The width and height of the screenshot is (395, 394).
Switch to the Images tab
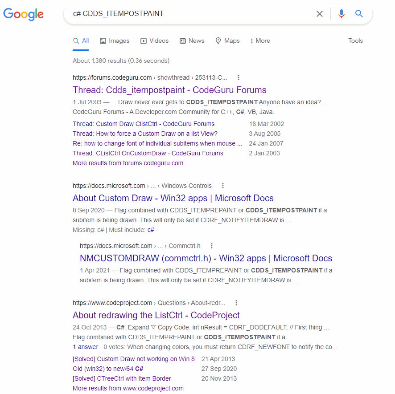click(114, 41)
